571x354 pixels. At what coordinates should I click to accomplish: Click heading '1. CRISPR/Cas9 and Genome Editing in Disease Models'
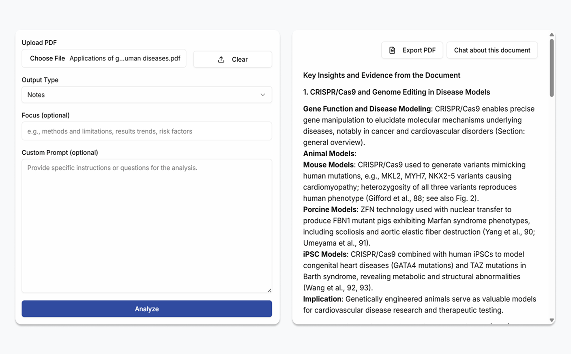(x=397, y=92)
